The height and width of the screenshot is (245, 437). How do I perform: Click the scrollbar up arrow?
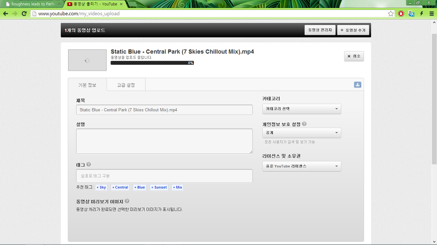click(x=434, y=22)
